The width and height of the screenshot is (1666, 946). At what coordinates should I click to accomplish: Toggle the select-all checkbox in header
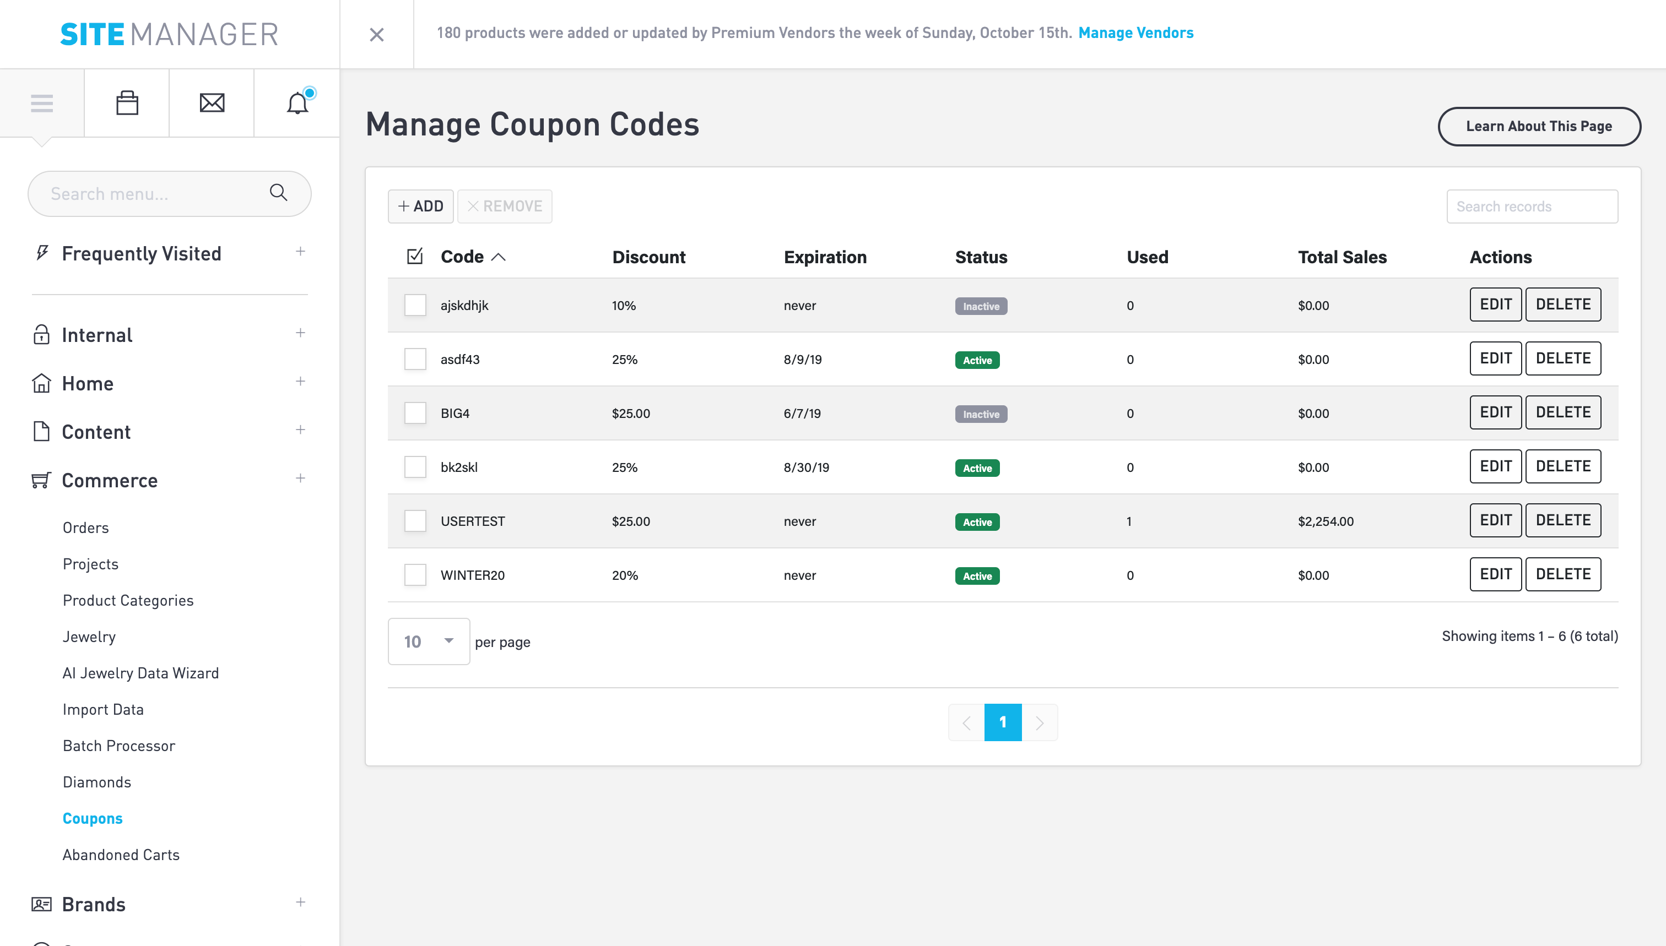tap(415, 257)
